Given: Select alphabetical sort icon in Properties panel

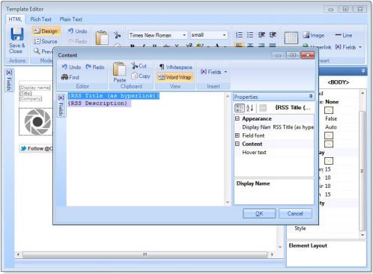Looking at the screenshot, I should click(x=250, y=108).
